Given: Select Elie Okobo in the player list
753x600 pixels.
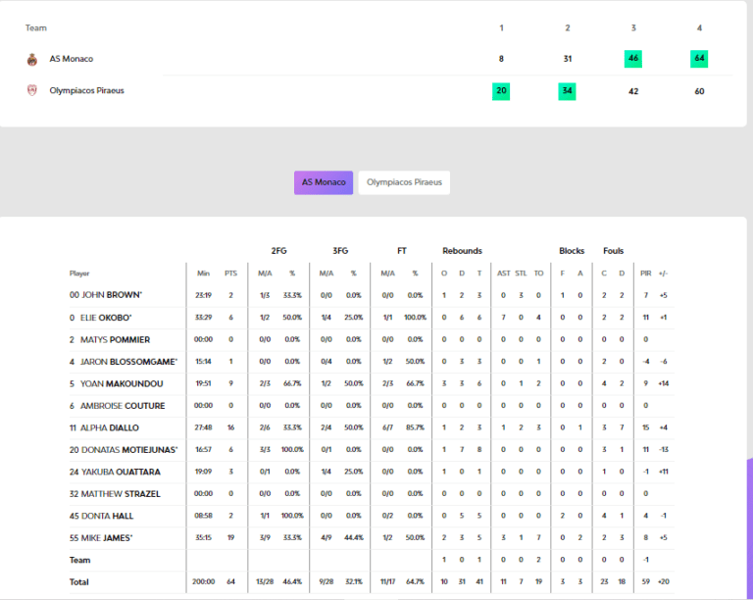Looking at the screenshot, I should point(109,318).
